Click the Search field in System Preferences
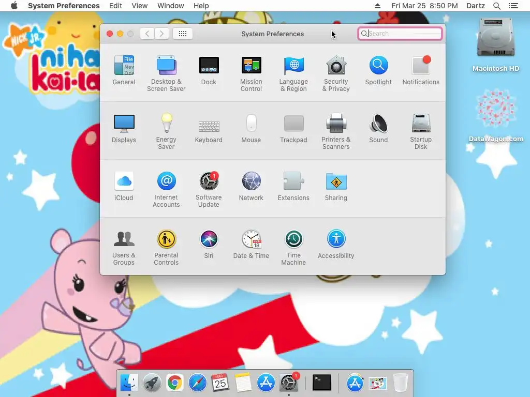 tap(400, 34)
